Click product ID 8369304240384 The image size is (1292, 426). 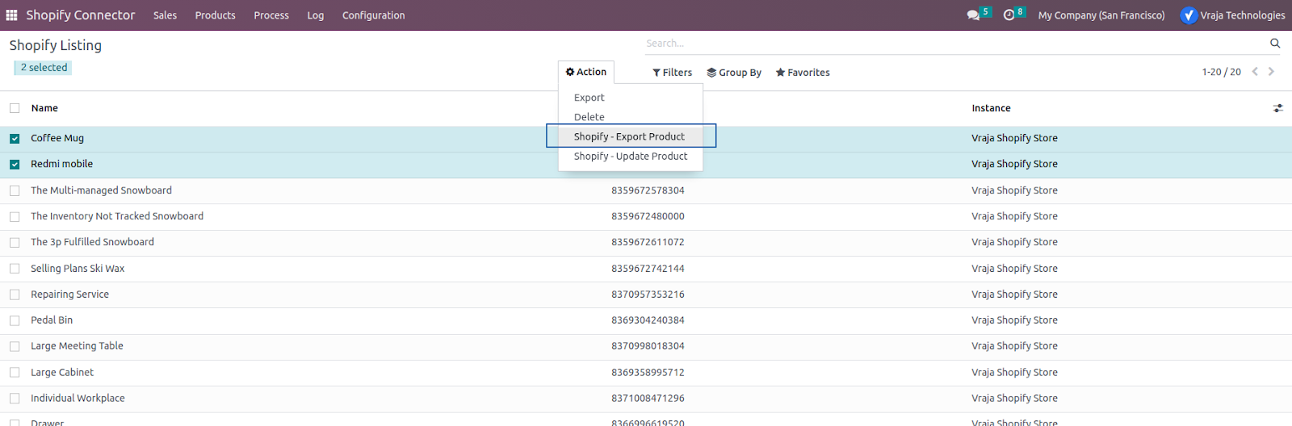tap(648, 320)
